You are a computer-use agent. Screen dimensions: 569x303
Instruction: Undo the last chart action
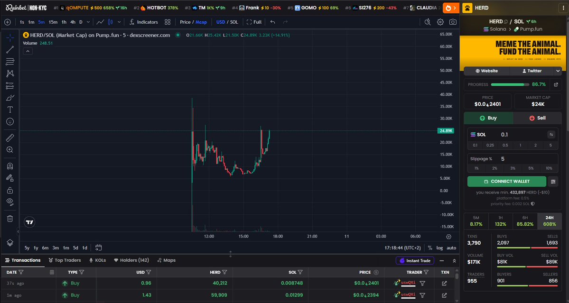[272, 22]
